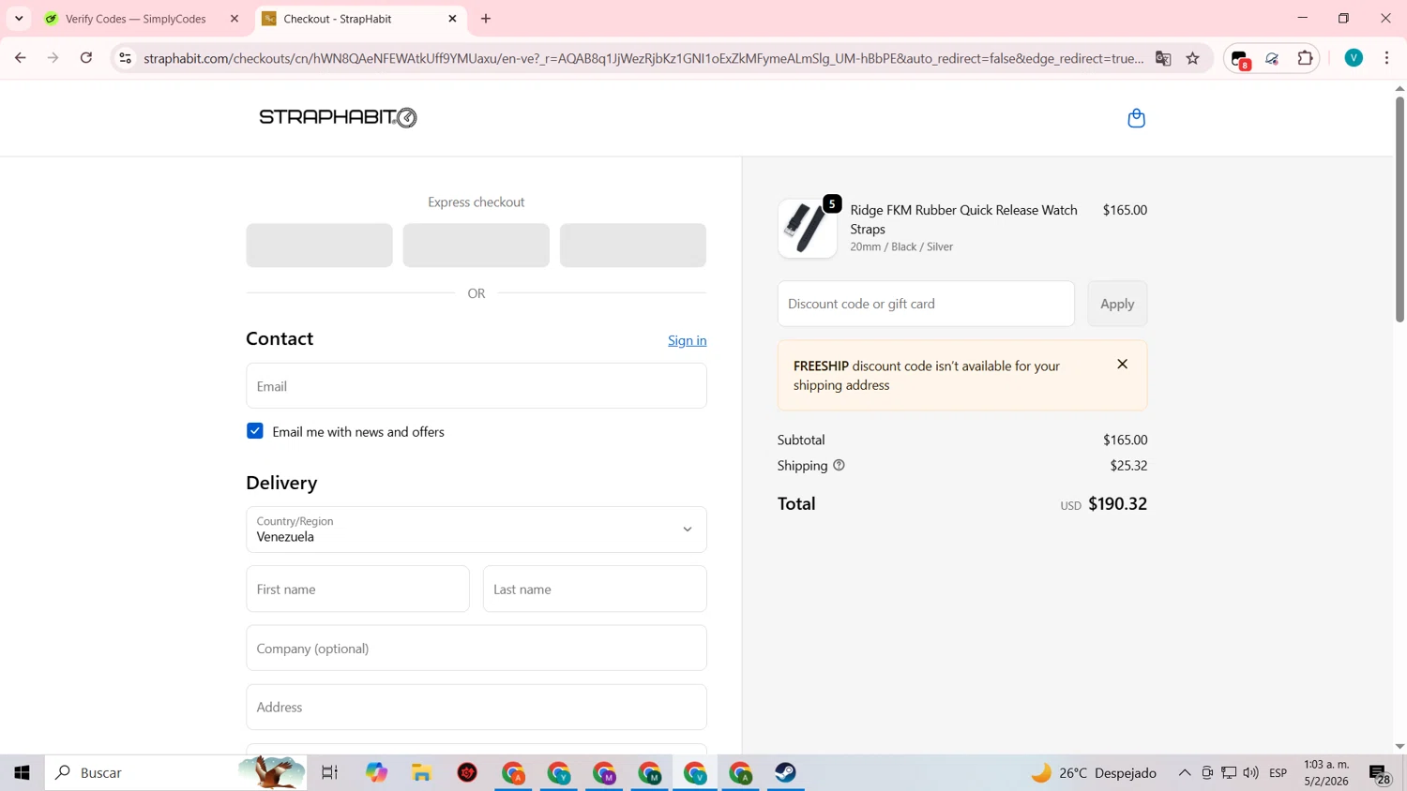This screenshot has height=791, width=1407.
Task: Click the shipping info question mark icon
Action: coord(839,465)
